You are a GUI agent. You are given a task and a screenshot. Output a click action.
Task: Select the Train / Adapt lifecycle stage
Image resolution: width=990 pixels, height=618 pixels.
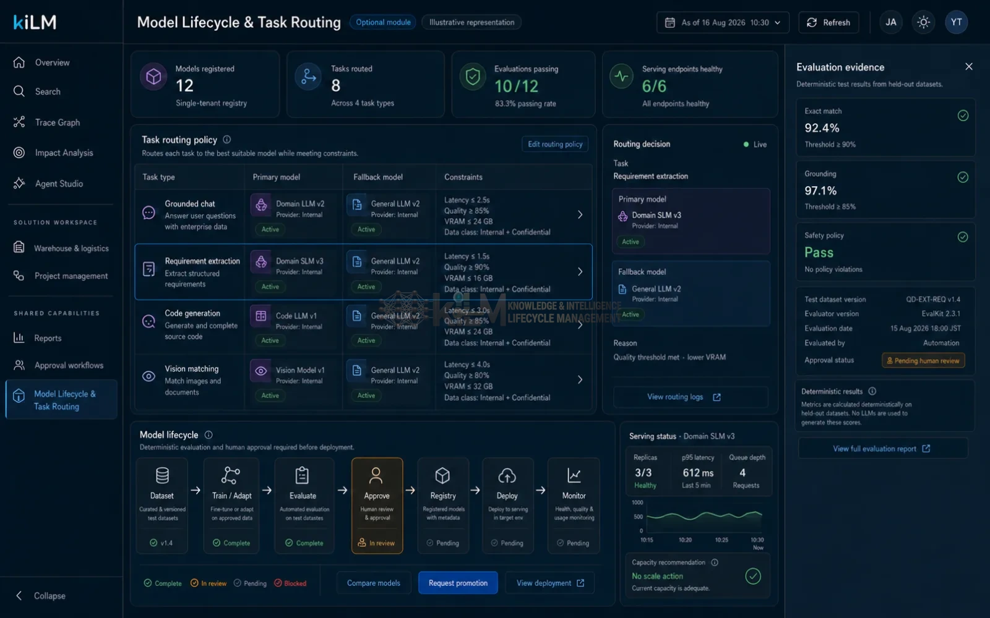pyautogui.click(x=231, y=506)
